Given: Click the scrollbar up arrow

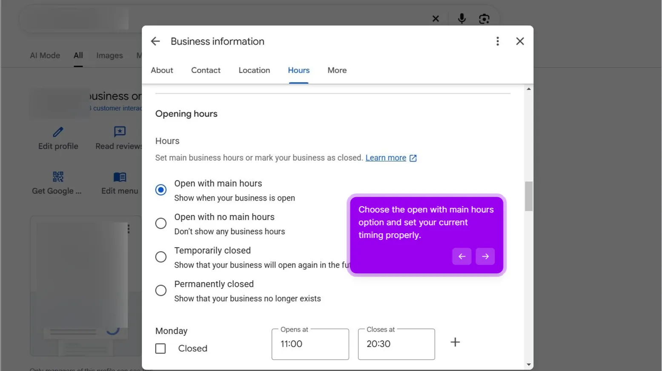Looking at the screenshot, I should pos(529,89).
